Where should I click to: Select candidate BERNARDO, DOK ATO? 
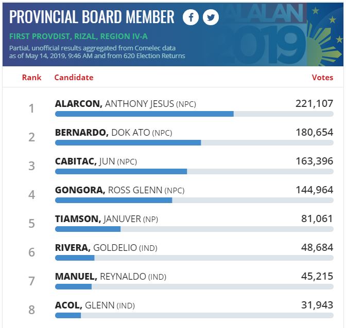pos(113,133)
